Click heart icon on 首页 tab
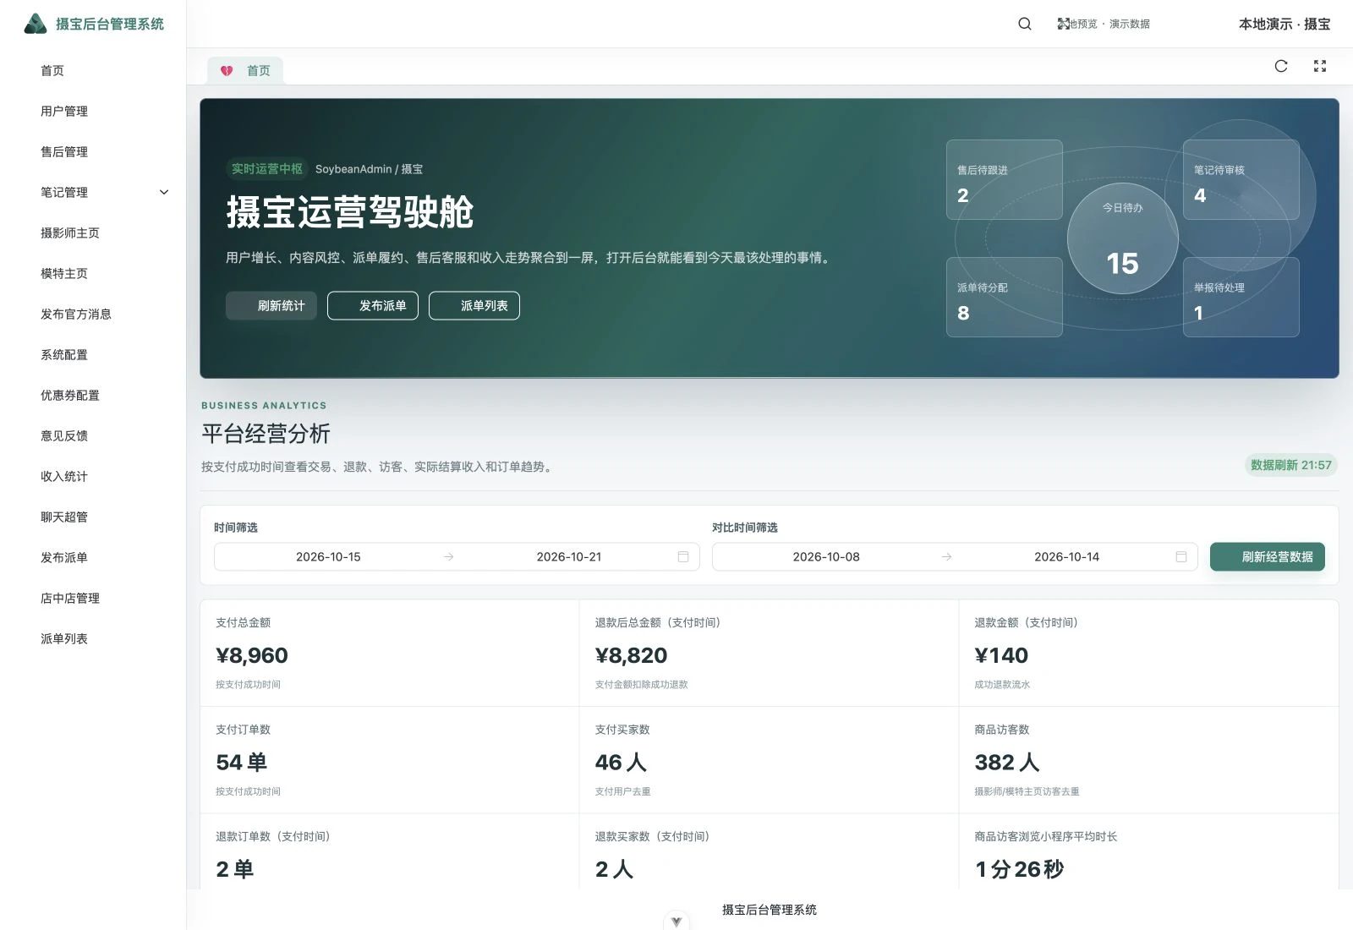The height and width of the screenshot is (930, 1353). [x=227, y=71]
